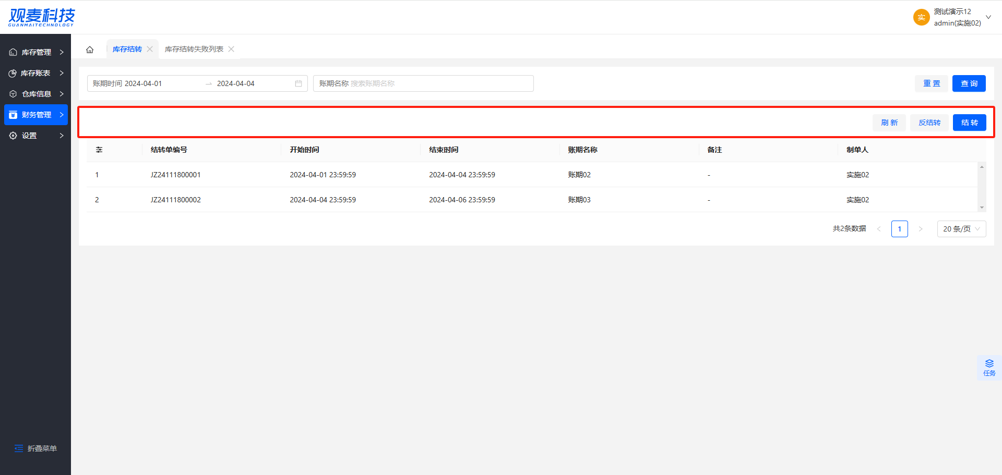Click the 制单人 column header

pyautogui.click(x=857, y=150)
